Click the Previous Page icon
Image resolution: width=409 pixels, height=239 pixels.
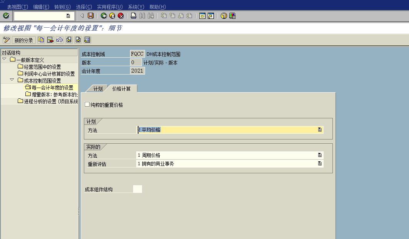[172, 16]
